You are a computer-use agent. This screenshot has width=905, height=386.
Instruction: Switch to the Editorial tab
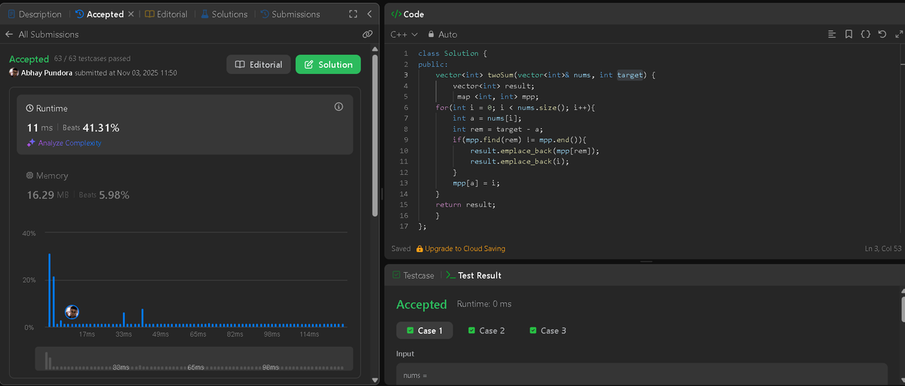166,14
